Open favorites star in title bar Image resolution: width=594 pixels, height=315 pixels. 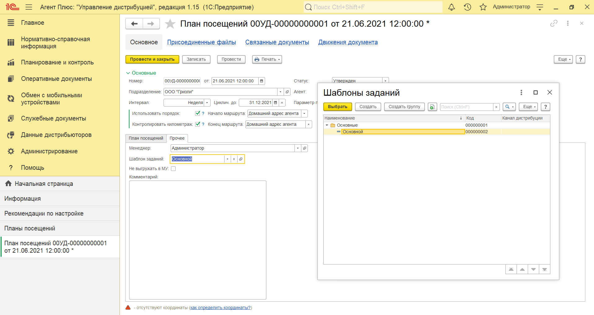[483, 7]
